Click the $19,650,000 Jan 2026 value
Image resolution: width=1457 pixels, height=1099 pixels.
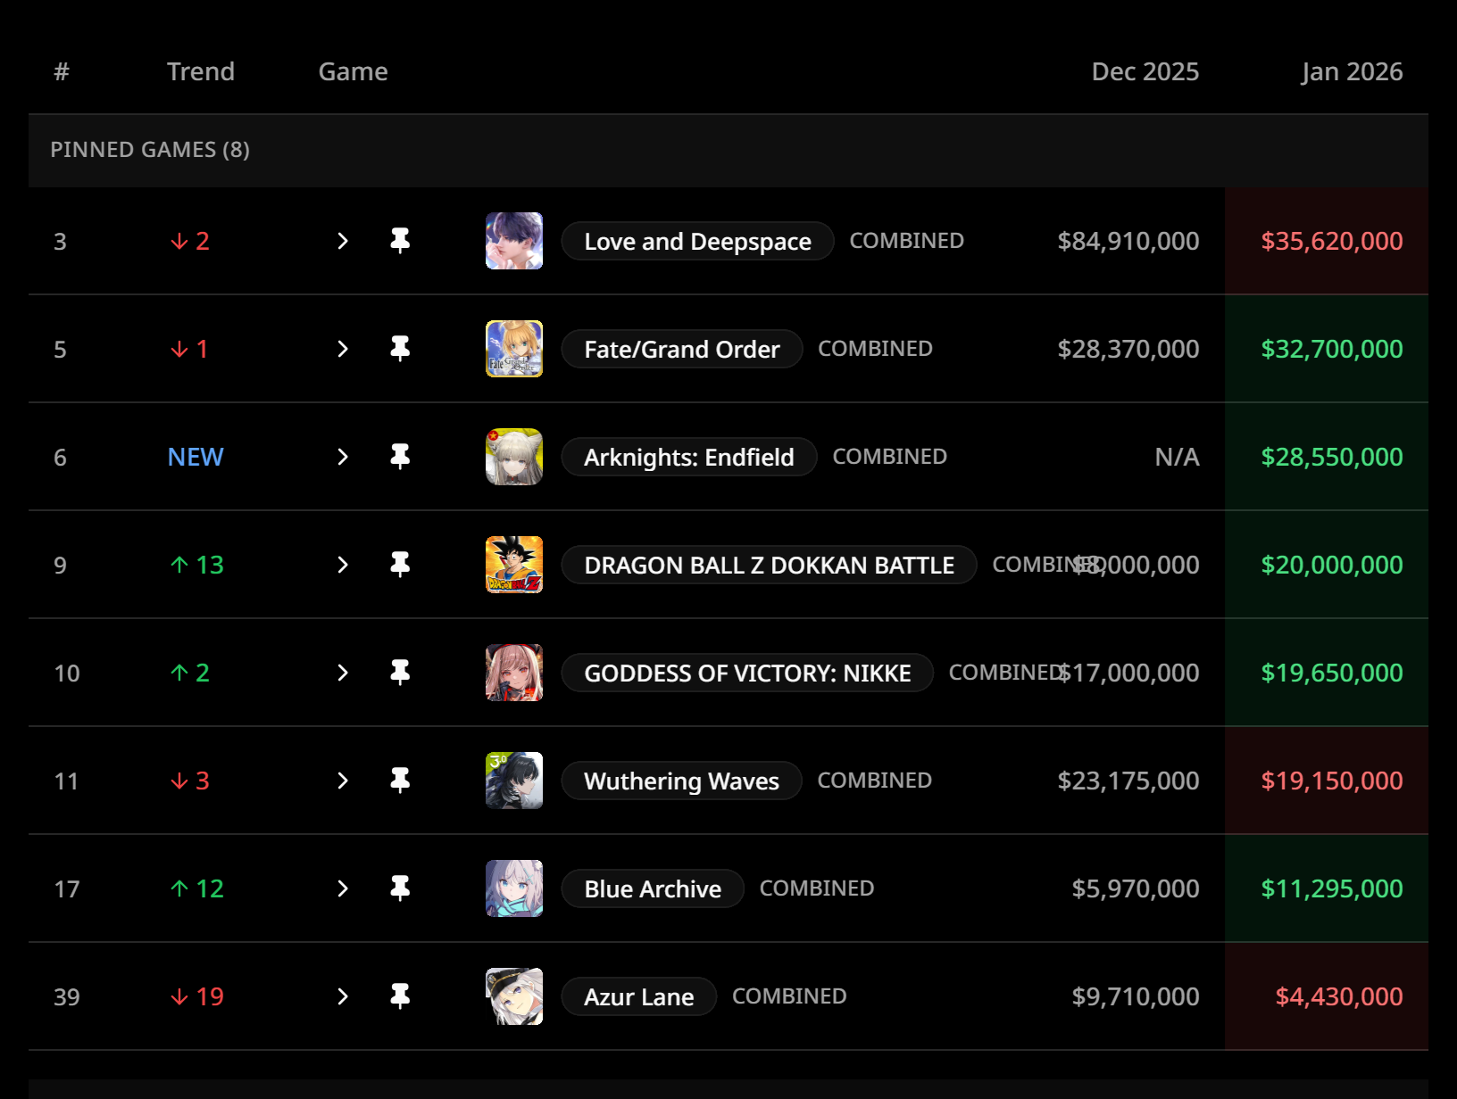click(x=1332, y=673)
